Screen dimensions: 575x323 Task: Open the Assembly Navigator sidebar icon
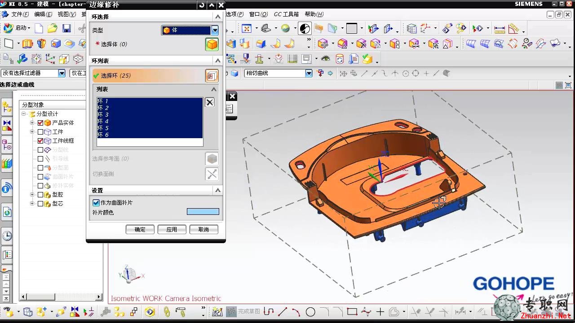click(x=7, y=107)
